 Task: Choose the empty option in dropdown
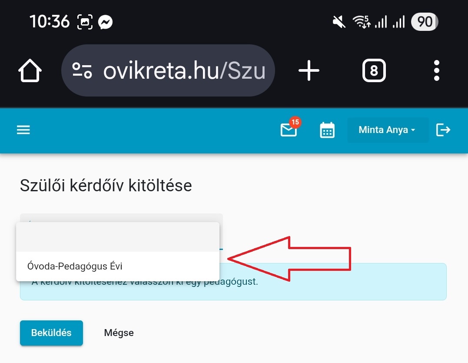tap(118, 237)
